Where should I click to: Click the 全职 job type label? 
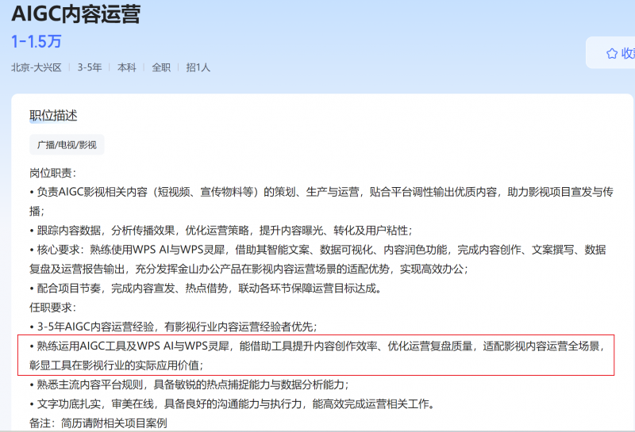[161, 67]
